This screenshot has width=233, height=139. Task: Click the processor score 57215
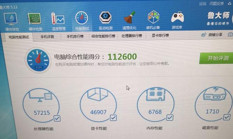(x=42, y=113)
